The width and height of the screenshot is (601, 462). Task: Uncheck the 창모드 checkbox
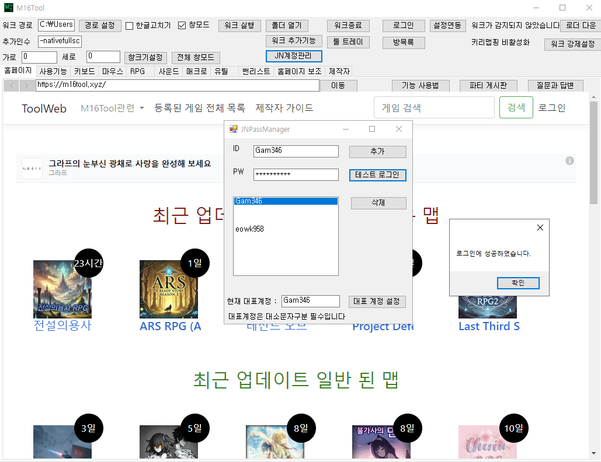pos(182,26)
